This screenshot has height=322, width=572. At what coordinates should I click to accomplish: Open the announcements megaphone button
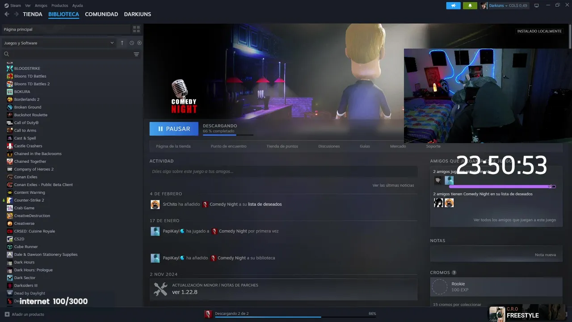(x=453, y=5)
